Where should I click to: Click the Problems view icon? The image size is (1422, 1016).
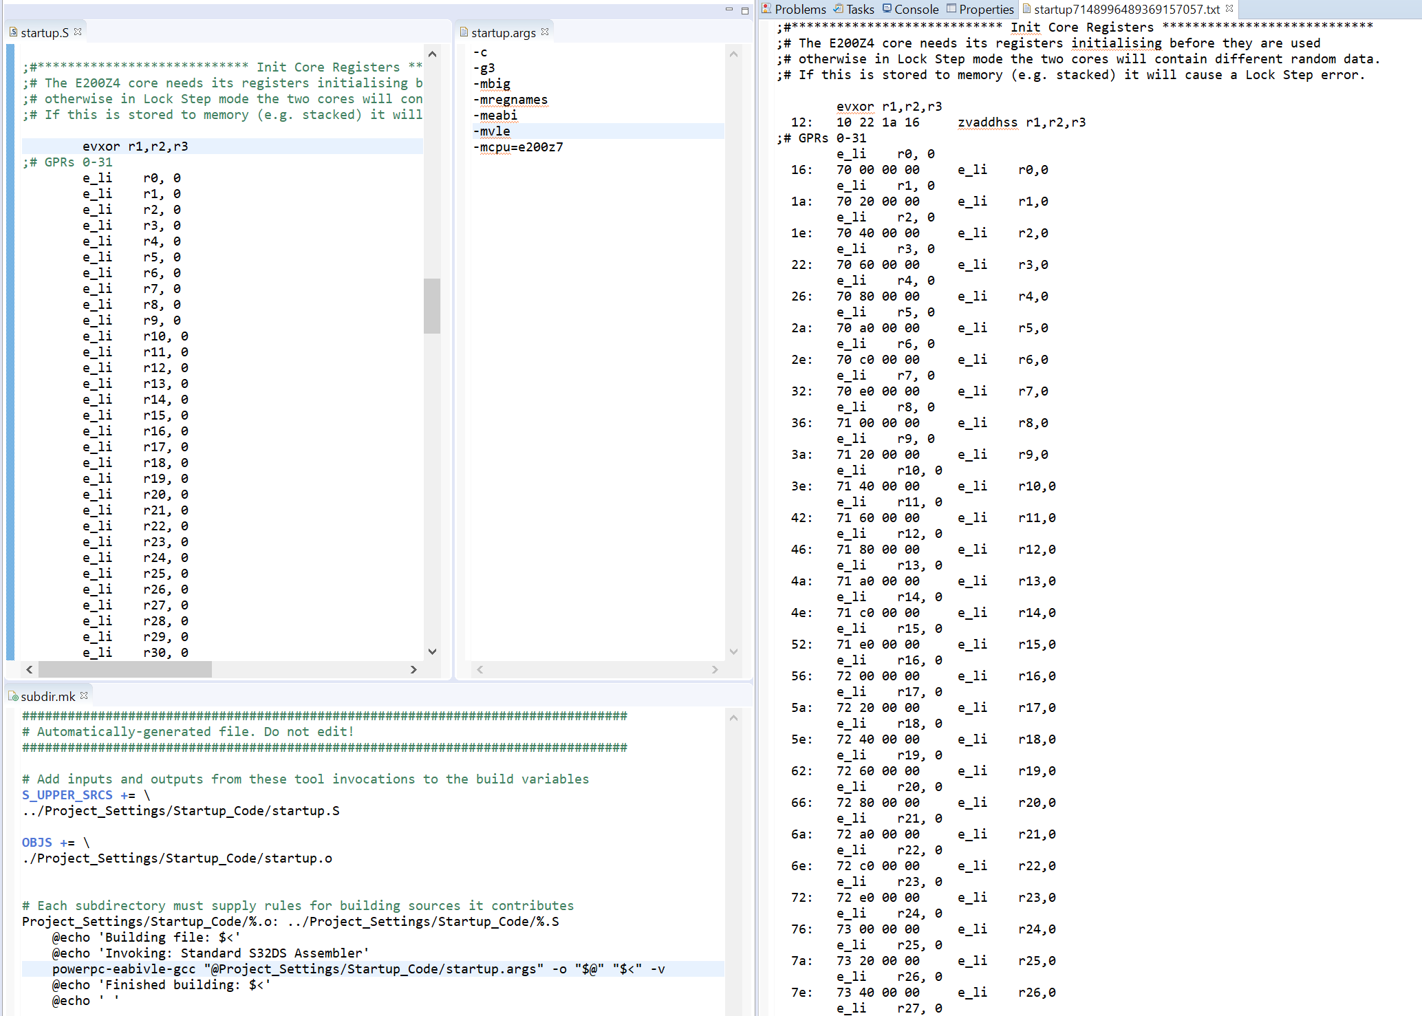[x=766, y=9]
